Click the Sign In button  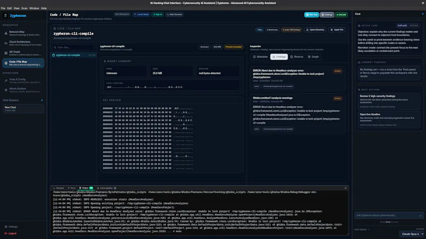pyautogui.click(x=158, y=14)
